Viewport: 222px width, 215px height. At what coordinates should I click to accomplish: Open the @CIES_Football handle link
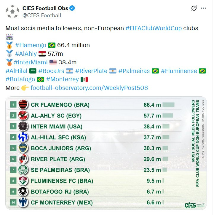(42, 15)
